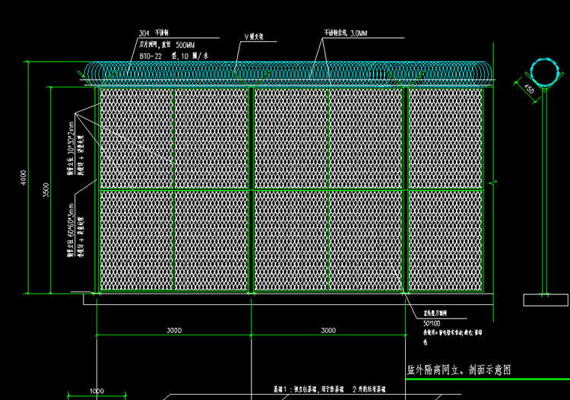Select the upper-left mesh fence panel

(137, 138)
